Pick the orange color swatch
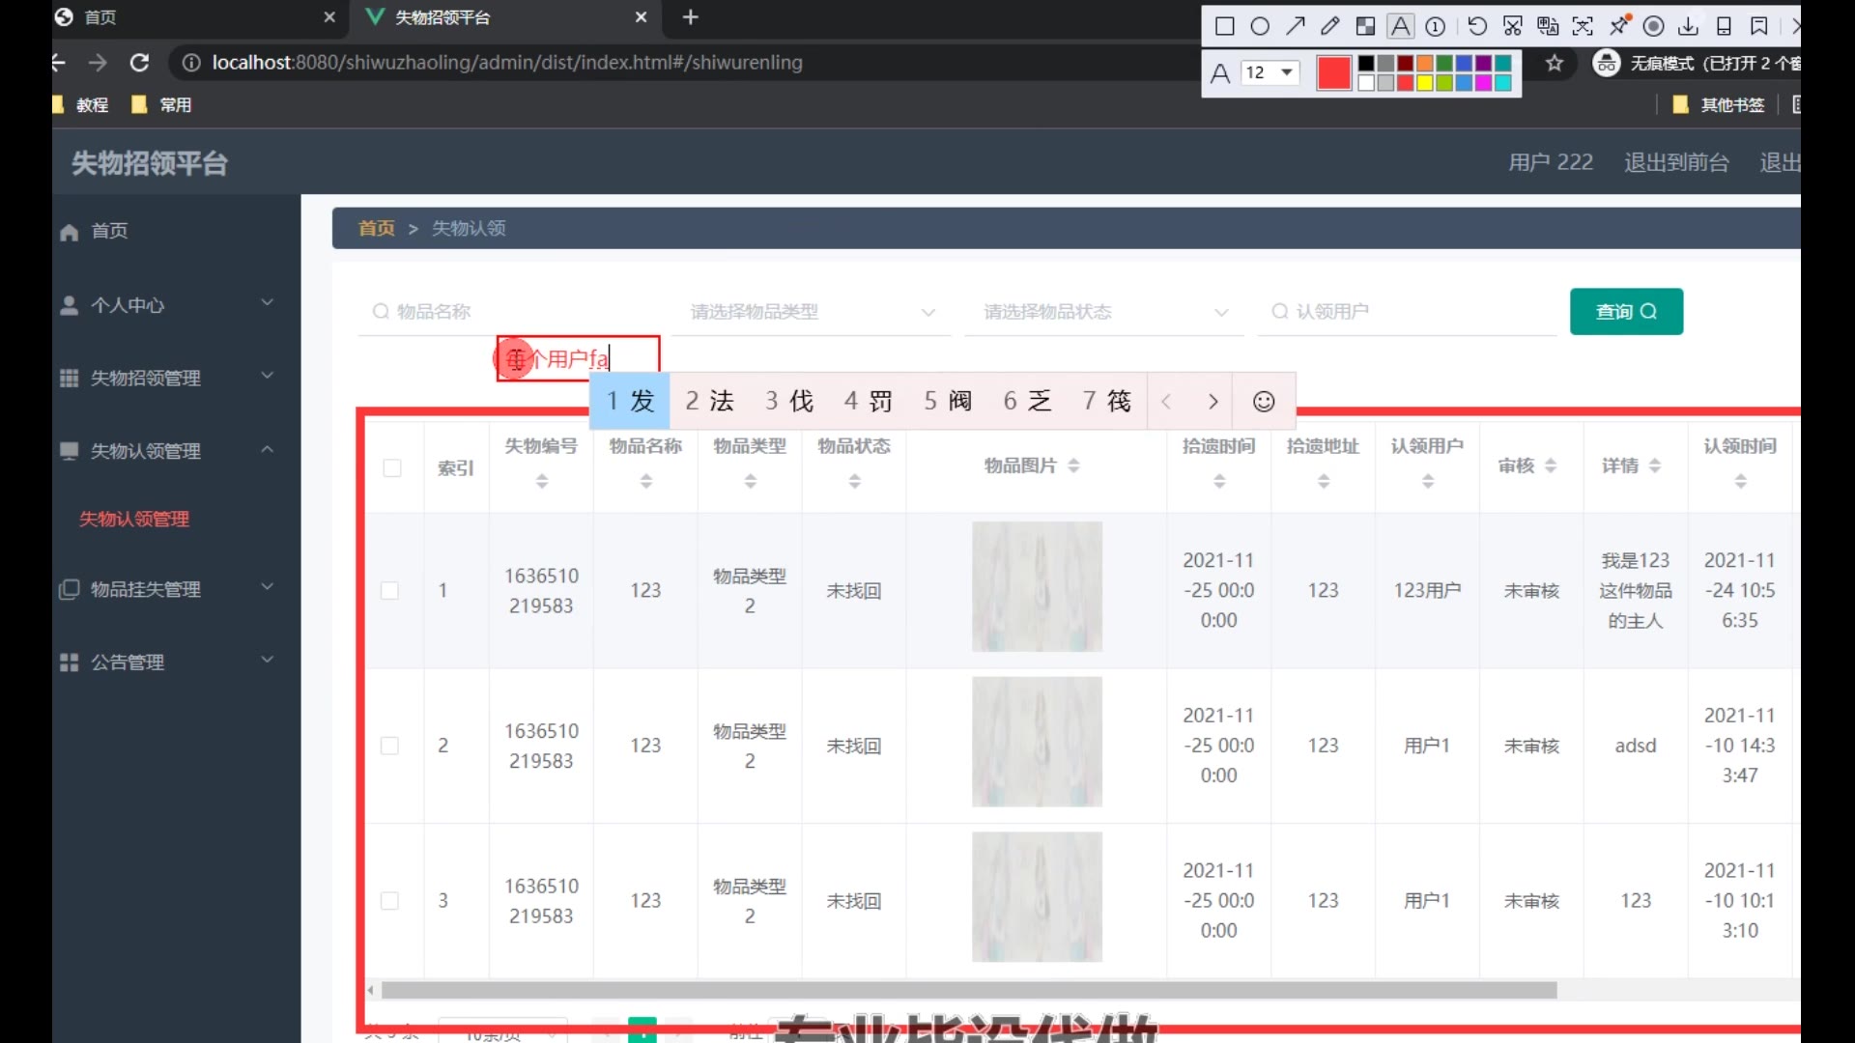The image size is (1855, 1043). click(1424, 63)
